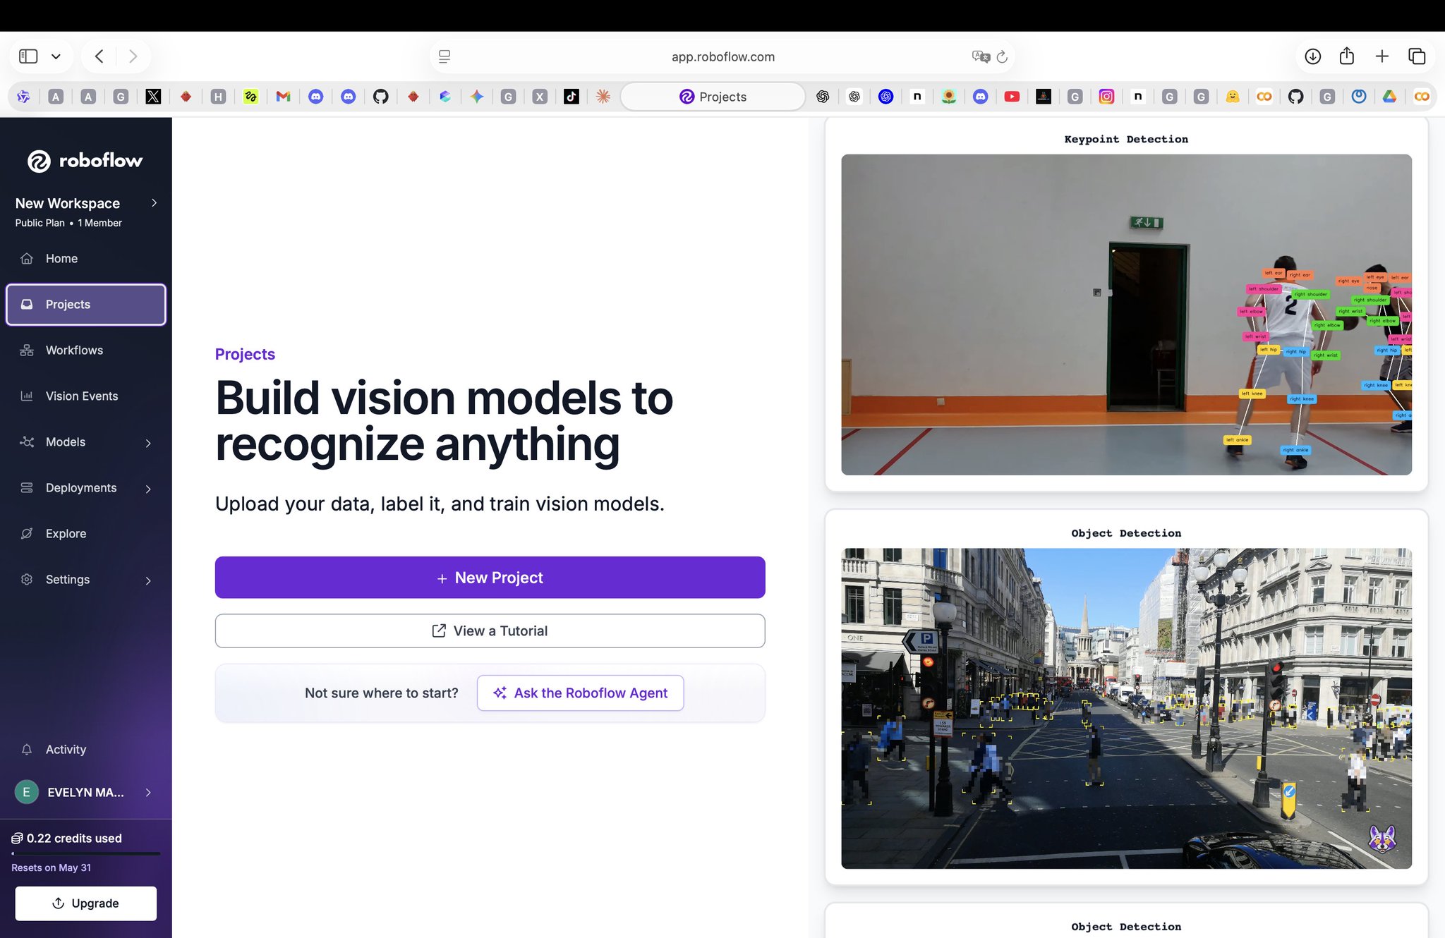Switch to the Gemini sparkle tab

pyautogui.click(x=477, y=97)
